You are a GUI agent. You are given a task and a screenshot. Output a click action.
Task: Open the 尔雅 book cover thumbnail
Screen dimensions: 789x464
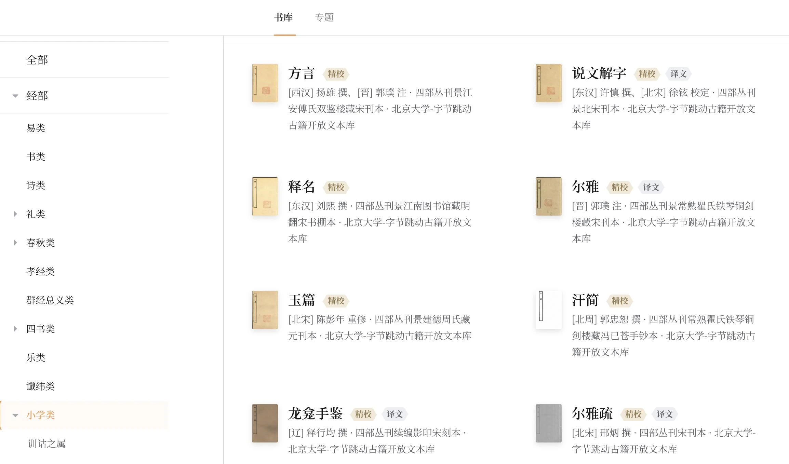tap(548, 196)
